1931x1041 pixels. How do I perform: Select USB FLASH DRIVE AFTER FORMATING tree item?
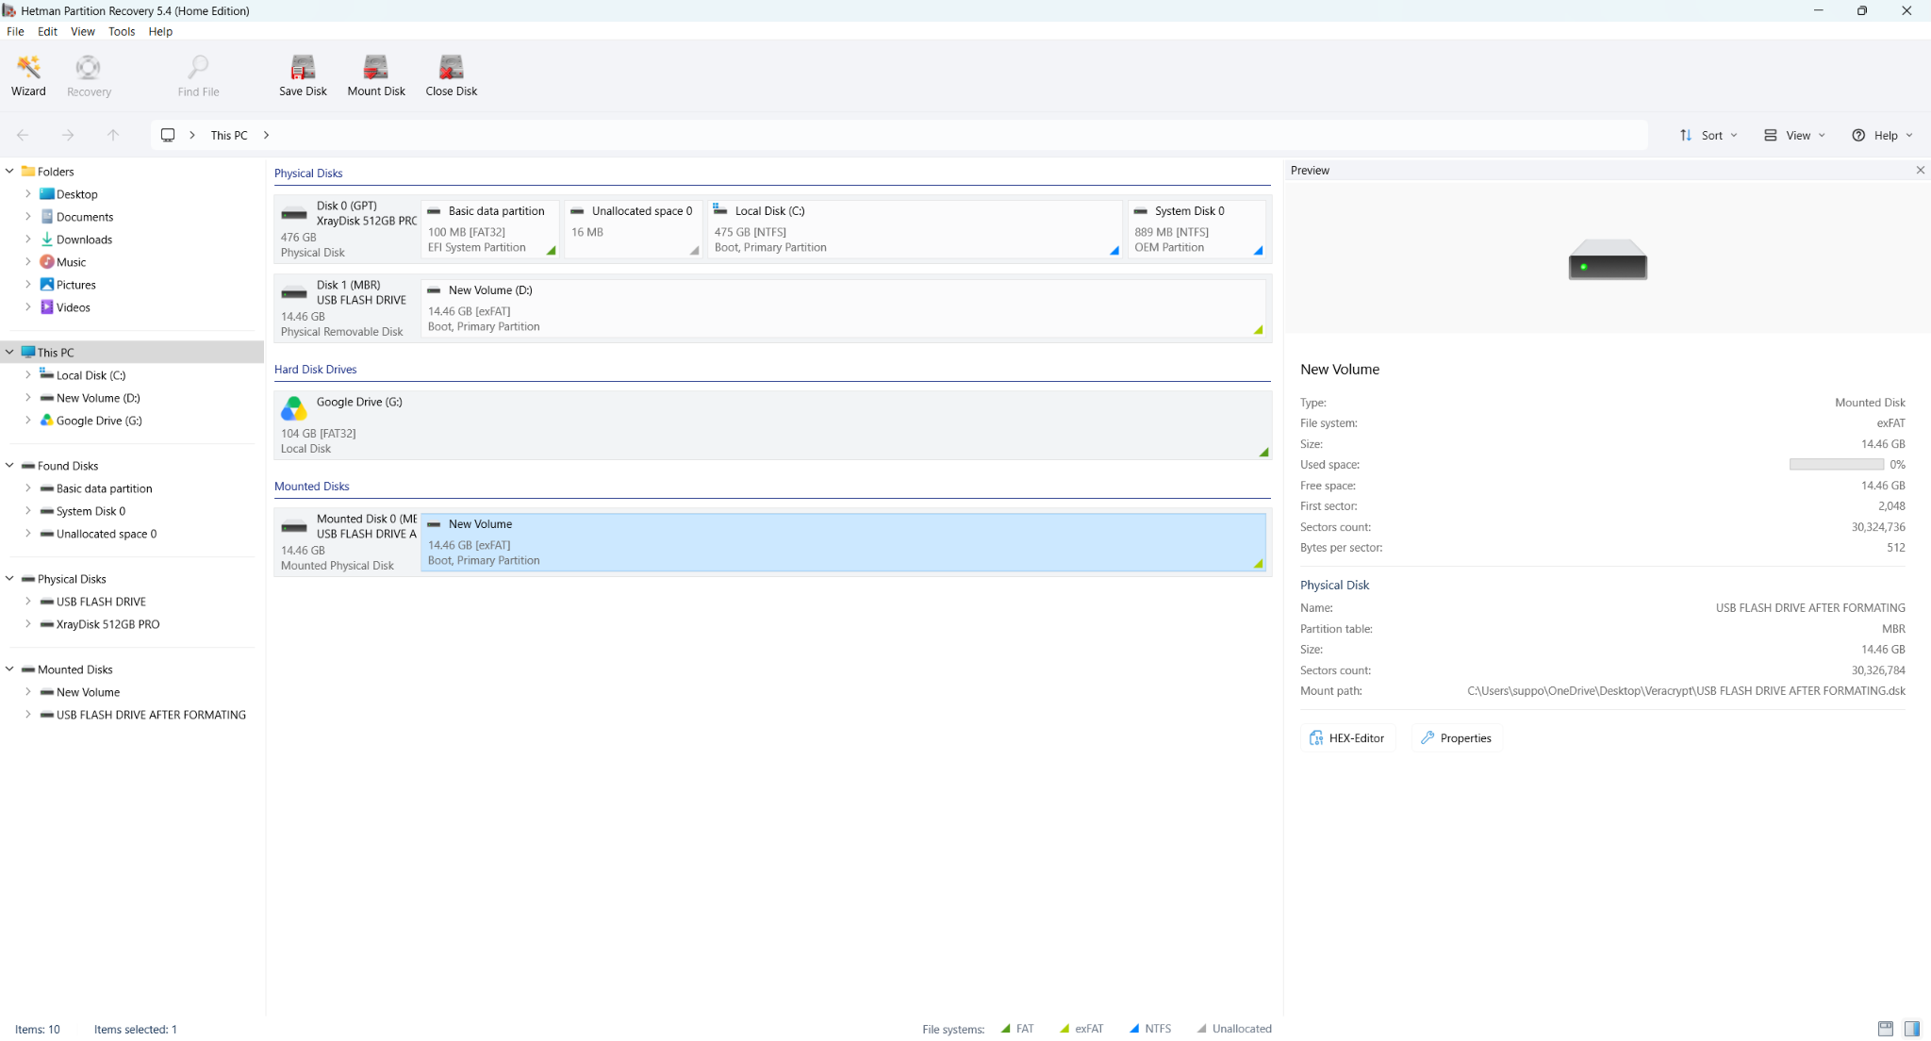pos(151,715)
